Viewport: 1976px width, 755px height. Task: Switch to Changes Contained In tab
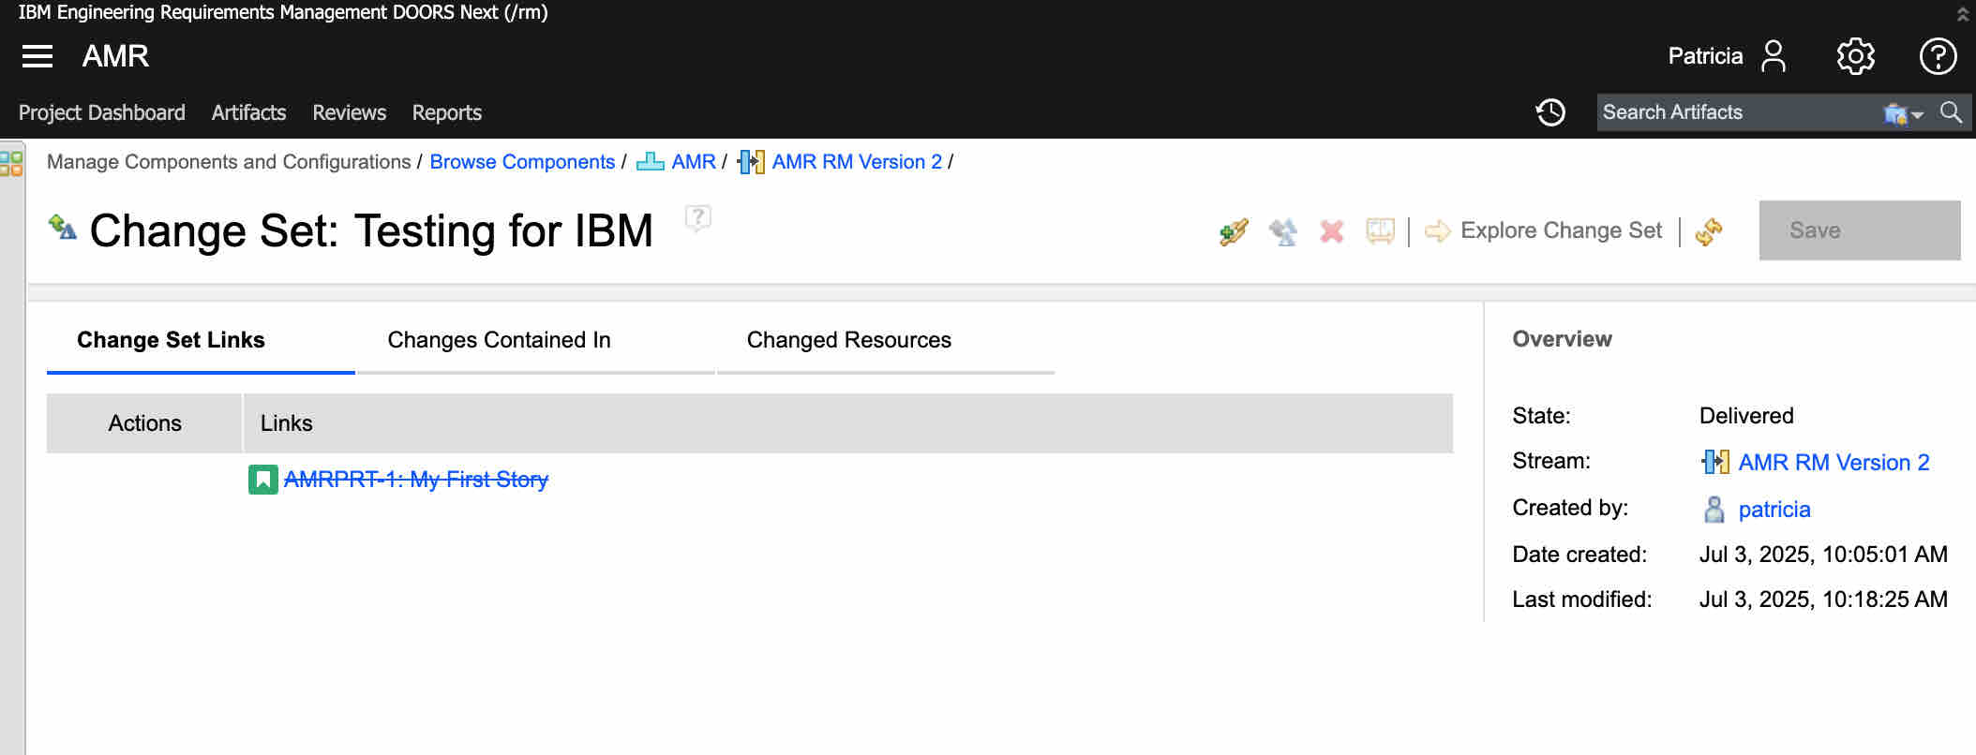499,340
